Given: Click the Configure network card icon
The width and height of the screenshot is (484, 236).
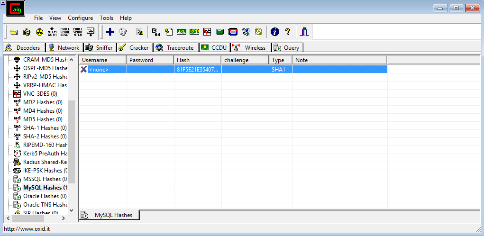Looking at the screenshot, I should click(x=140, y=32).
